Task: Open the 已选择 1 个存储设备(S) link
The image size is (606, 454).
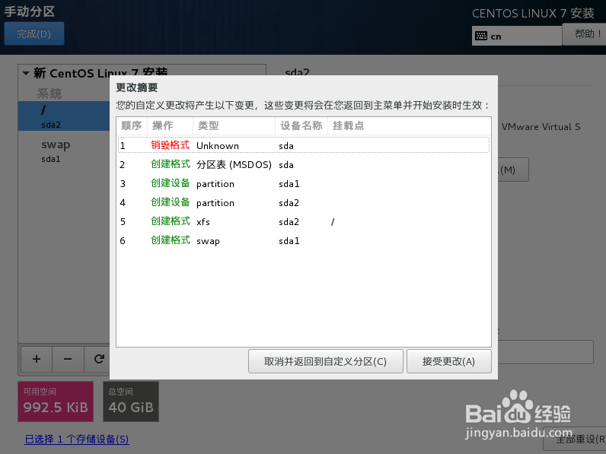Action: (x=77, y=440)
